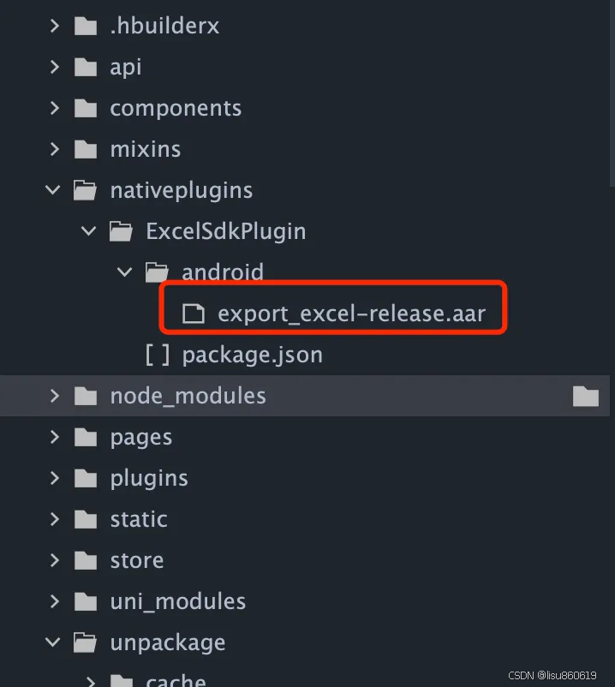Click the .hbuilderx folder icon
This screenshot has height=687, width=615.
[85, 26]
